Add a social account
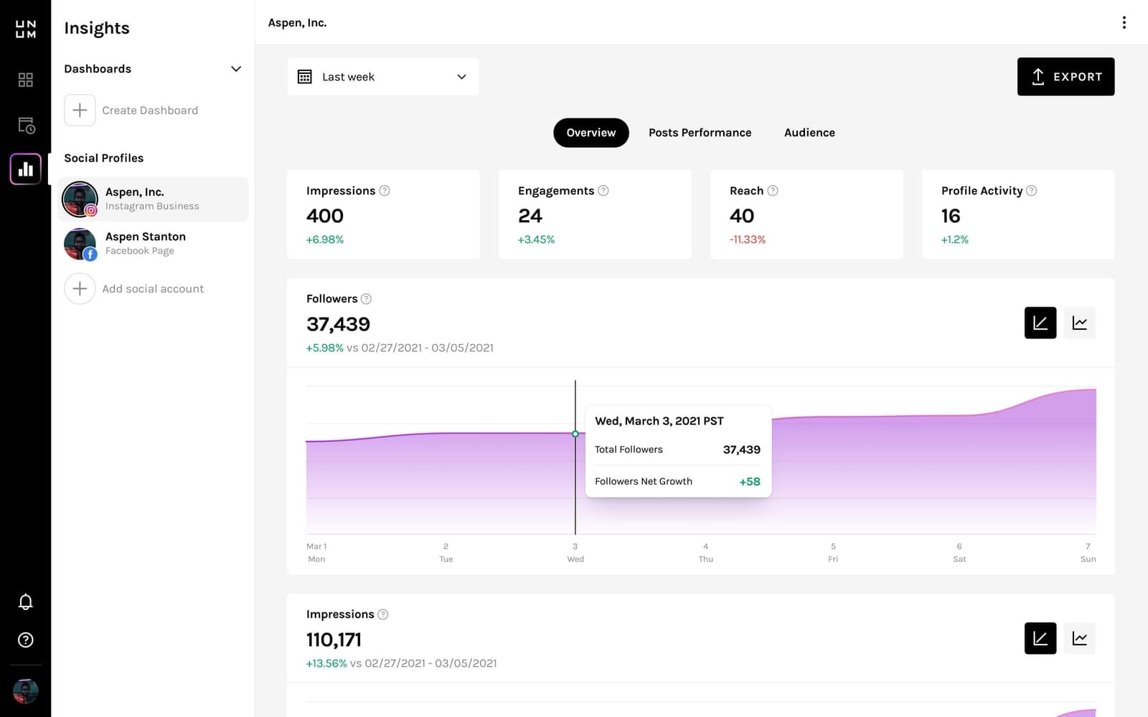1148x717 pixels. [151, 288]
